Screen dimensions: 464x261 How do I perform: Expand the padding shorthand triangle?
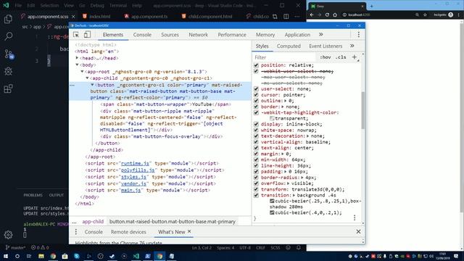[x=286, y=172]
